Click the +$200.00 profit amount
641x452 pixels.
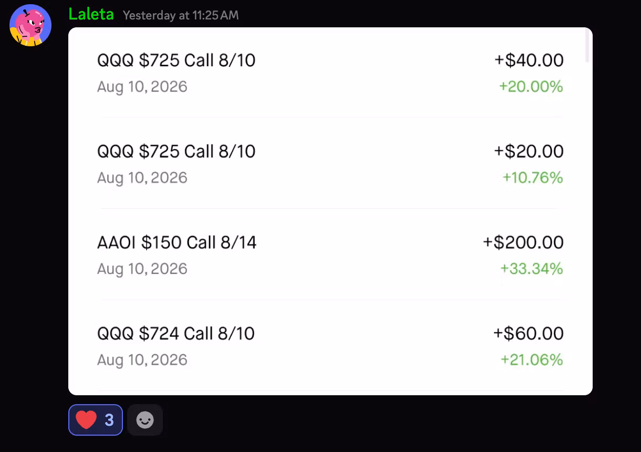[x=523, y=242]
